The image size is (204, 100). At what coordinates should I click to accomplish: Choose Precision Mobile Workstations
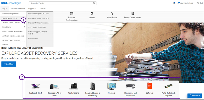click(x=39, y=23)
